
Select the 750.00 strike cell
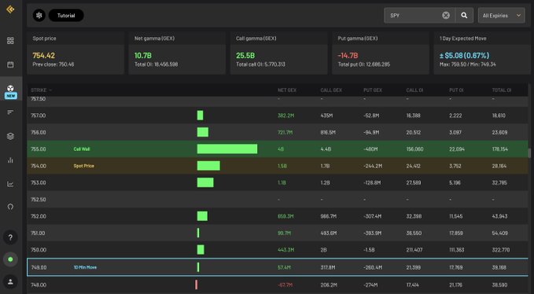[38, 250]
